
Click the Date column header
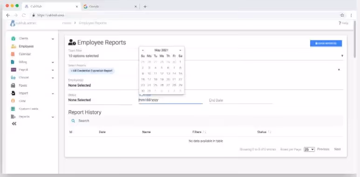tap(102, 132)
